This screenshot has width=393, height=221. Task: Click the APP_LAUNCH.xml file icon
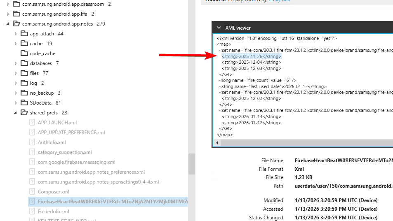tap(32, 122)
